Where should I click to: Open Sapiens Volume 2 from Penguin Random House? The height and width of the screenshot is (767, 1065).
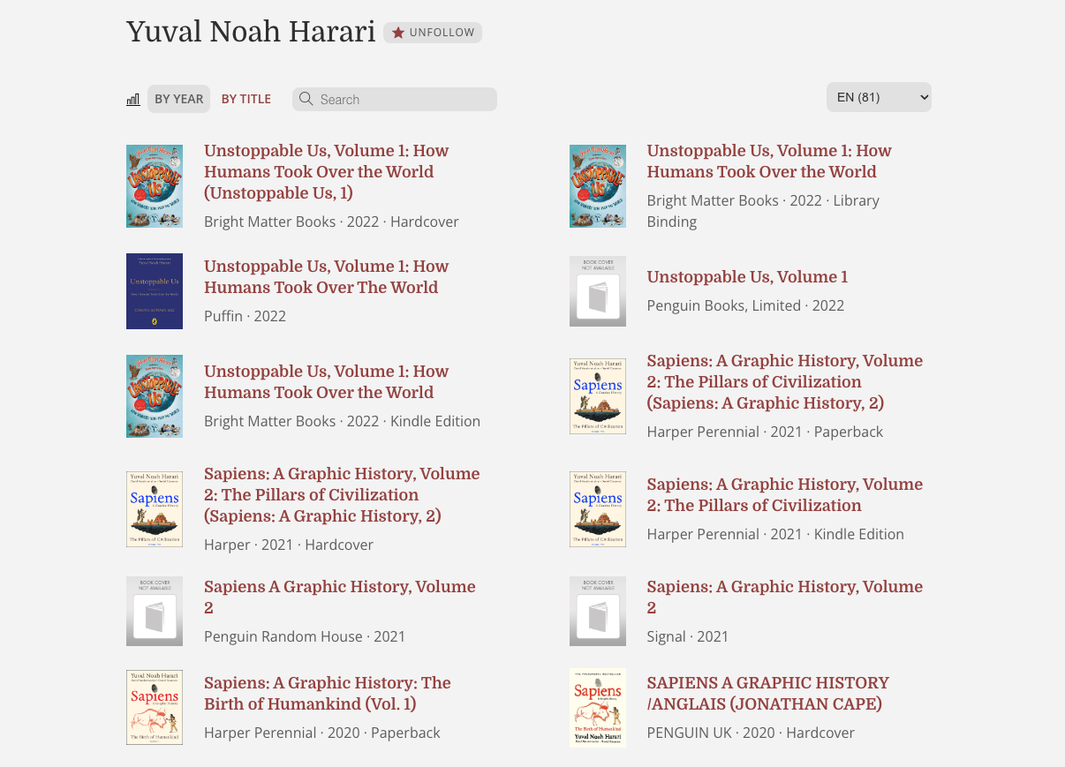(x=340, y=598)
